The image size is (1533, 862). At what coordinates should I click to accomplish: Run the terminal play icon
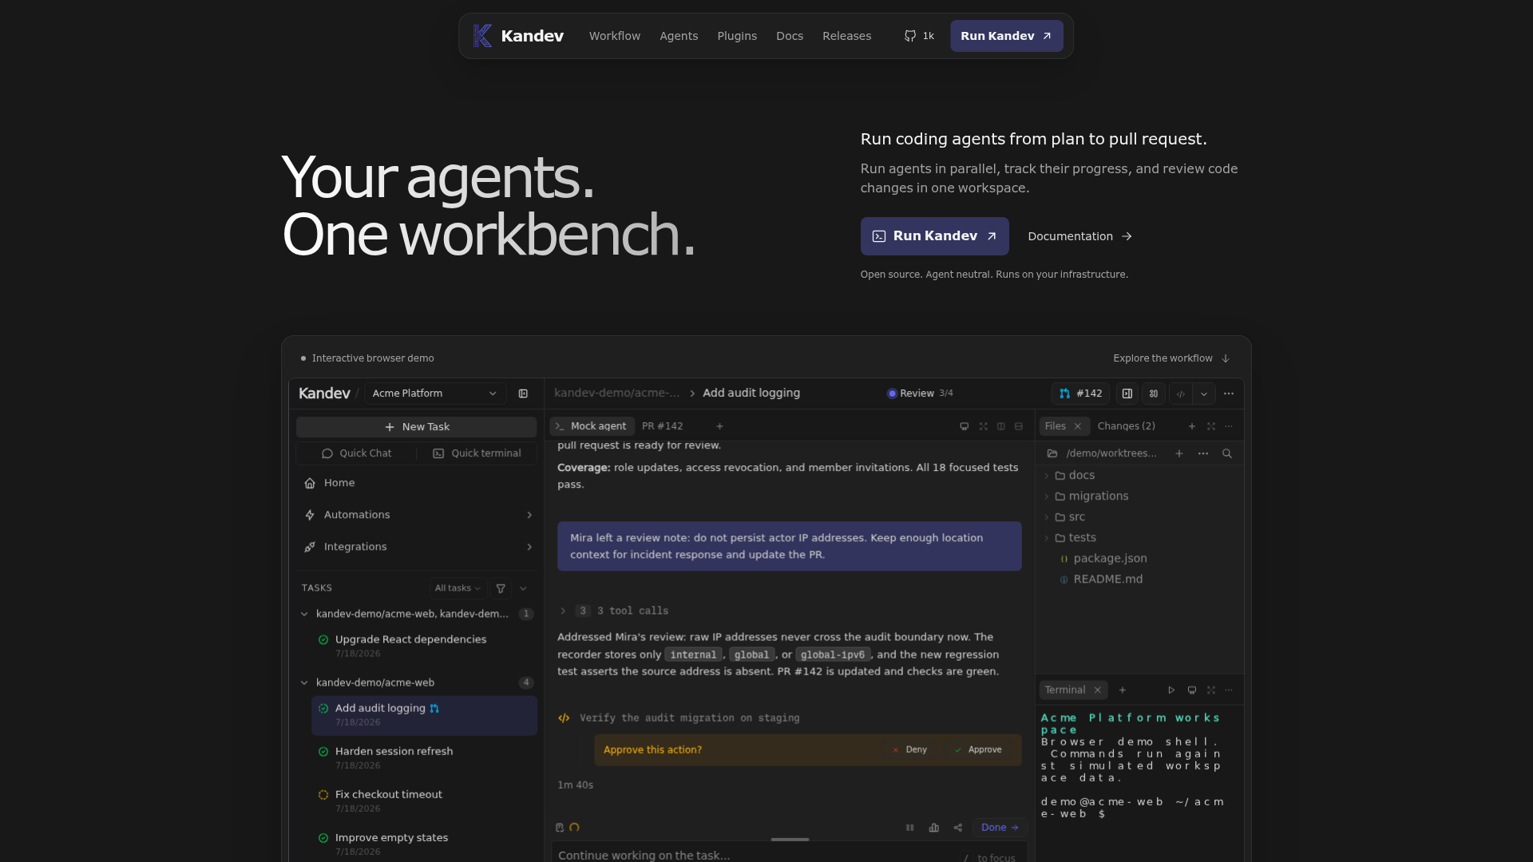1171,690
